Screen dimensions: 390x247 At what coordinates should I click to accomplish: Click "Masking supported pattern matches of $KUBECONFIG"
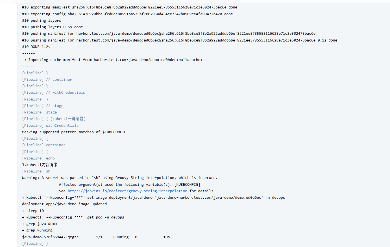[x=74, y=132]
